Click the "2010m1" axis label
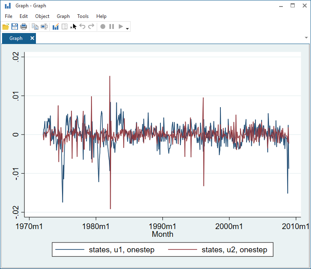The image size is (311, 269). 295,226
